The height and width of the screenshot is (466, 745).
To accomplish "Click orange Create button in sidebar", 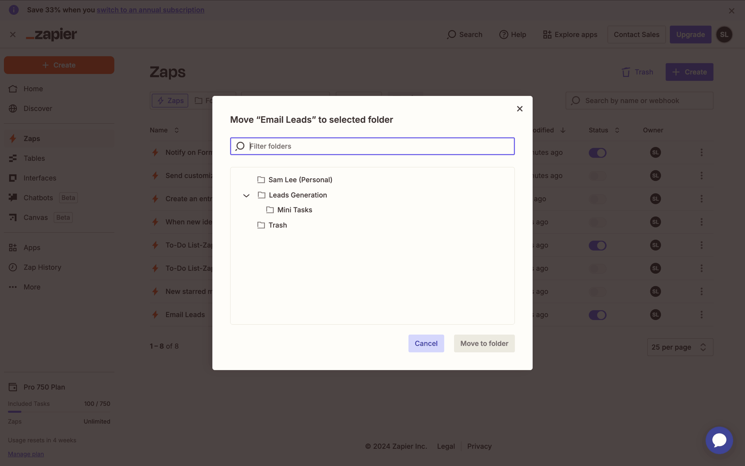I will (x=59, y=65).
